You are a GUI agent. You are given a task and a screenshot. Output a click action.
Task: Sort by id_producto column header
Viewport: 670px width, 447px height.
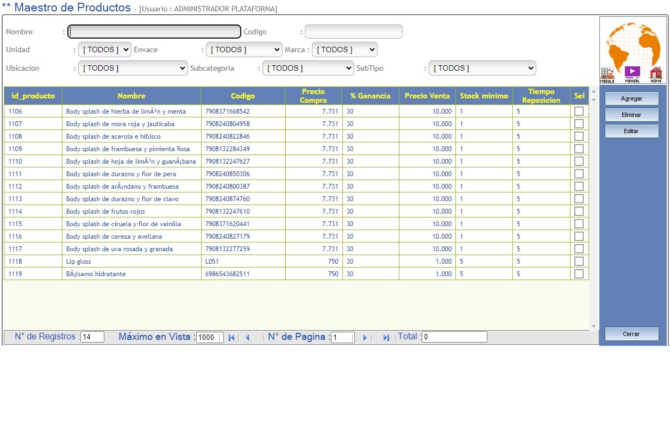(x=33, y=96)
